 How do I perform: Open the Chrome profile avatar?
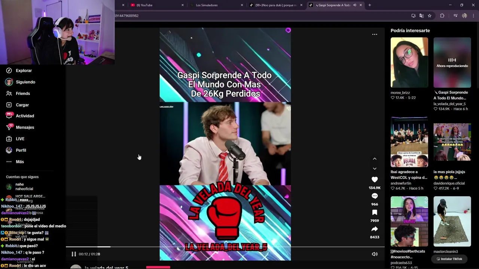tap(464, 16)
